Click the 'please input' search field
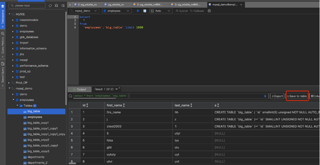The width and height of the screenshot is (320, 165). click(x=27, y=5)
